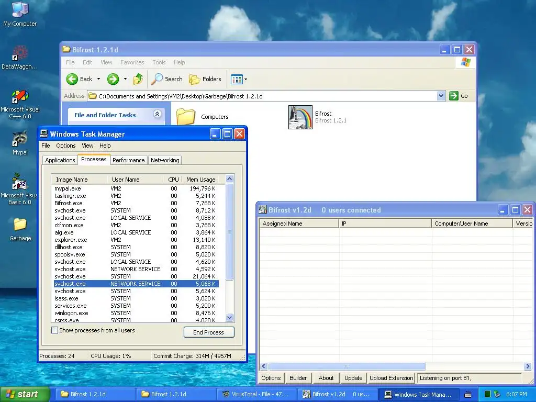Launch Microsoft Visual C++ 6.0 shortcut
Viewport: 536px width, 402px height.
[20, 104]
